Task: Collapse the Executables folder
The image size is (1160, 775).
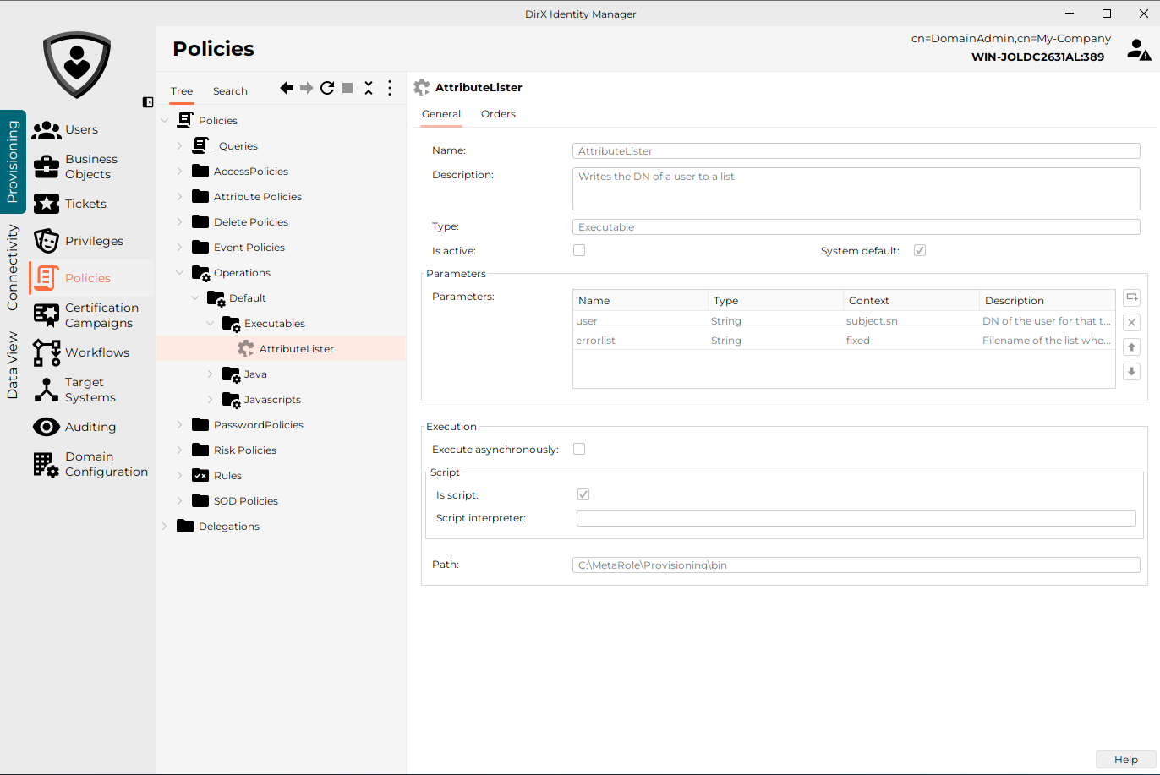Action: pyautogui.click(x=210, y=323)
